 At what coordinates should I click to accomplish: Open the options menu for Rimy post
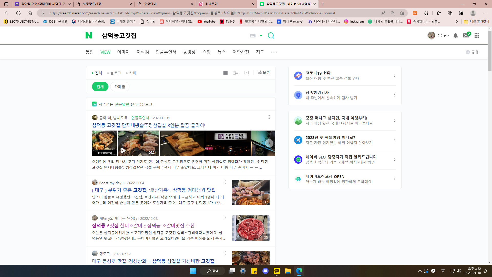225,218
